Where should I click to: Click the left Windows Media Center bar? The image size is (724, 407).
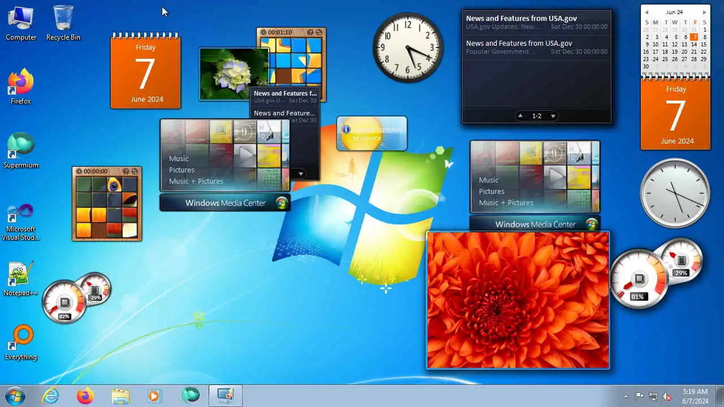[x=225, y=203]
